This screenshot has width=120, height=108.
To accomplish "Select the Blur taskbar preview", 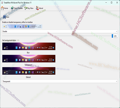I will pos(29,46).
